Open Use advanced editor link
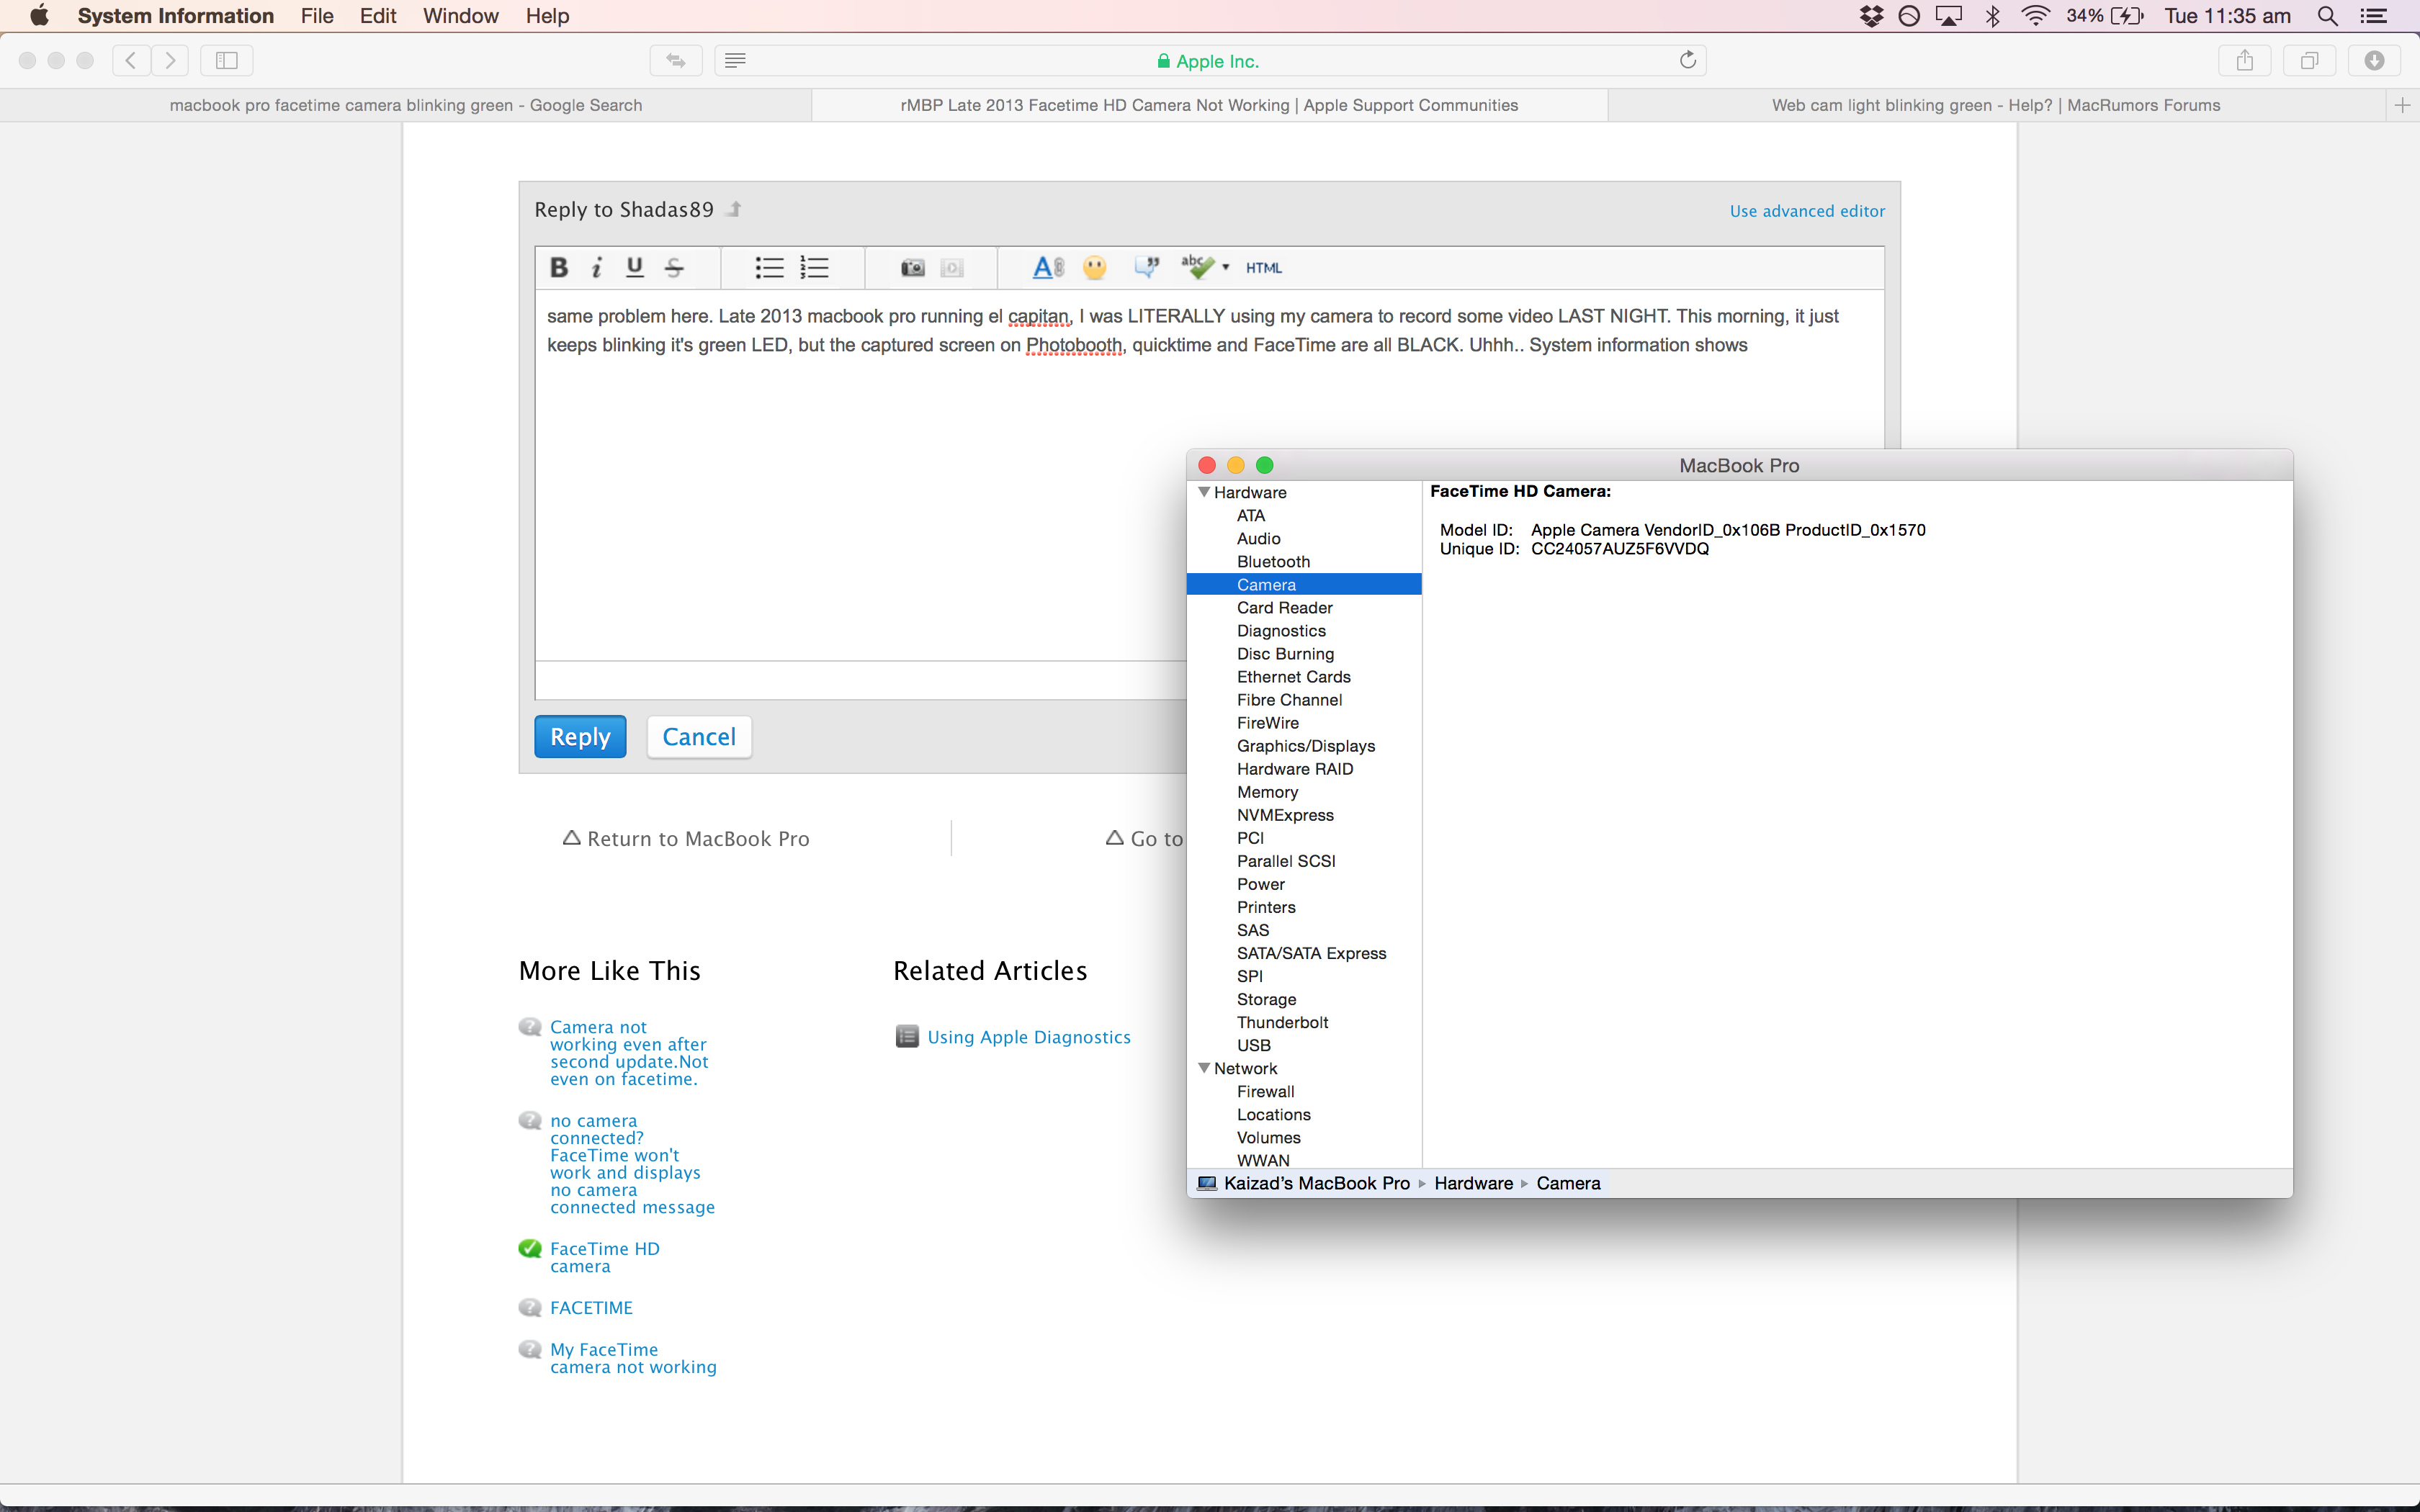This screenshot has width=2420, height=1512. (x=1806, y=211)
